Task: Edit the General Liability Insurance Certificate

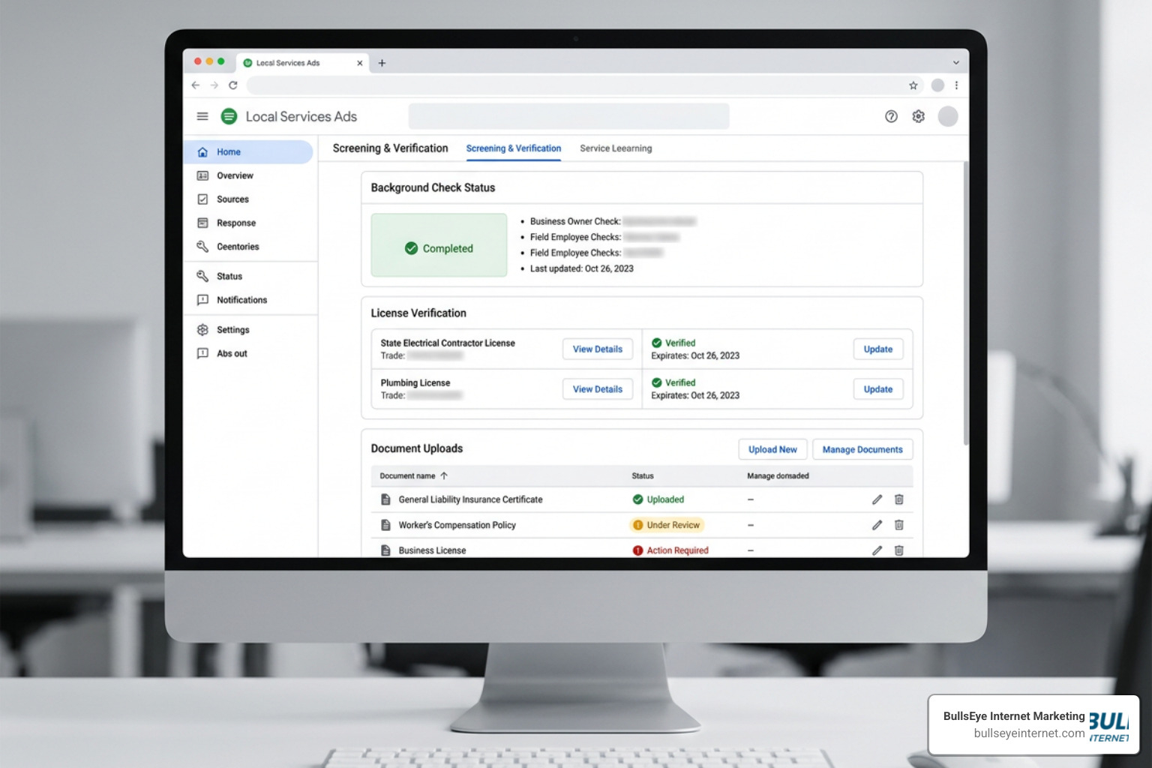Action: (877, 499)
